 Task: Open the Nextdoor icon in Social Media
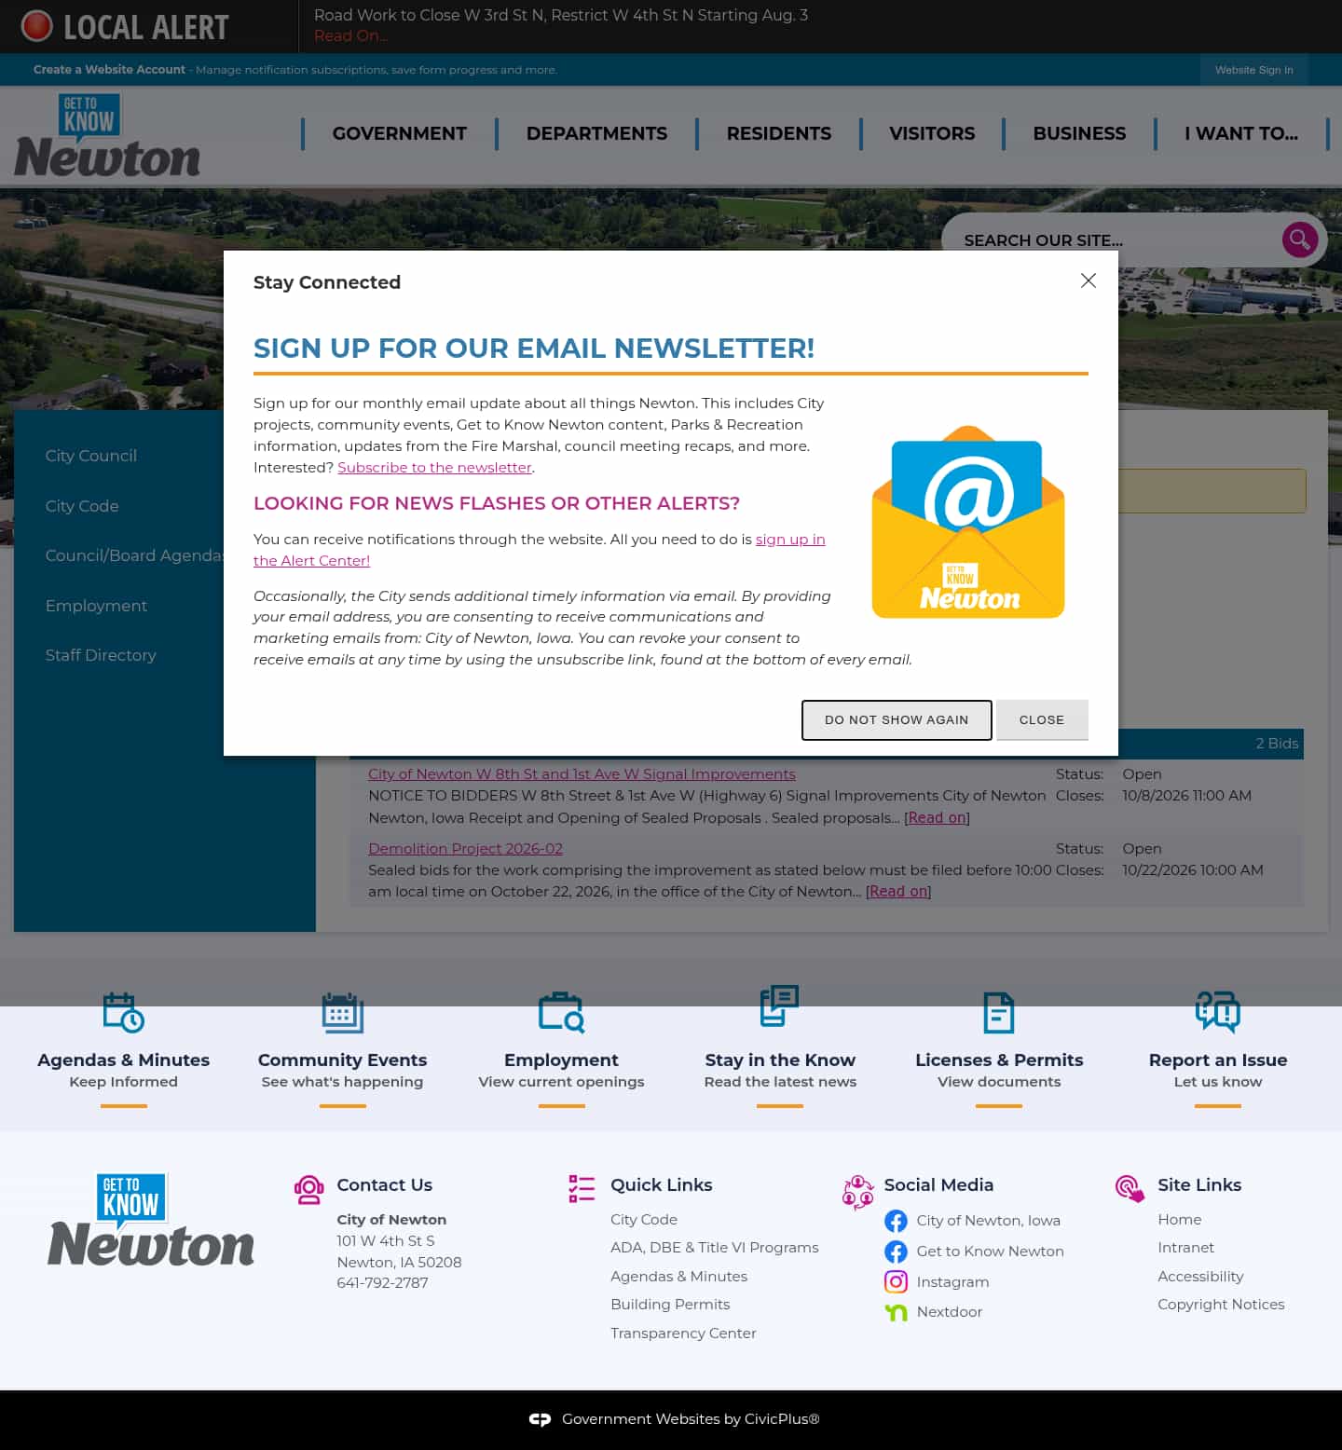(x=896, y=1312)
